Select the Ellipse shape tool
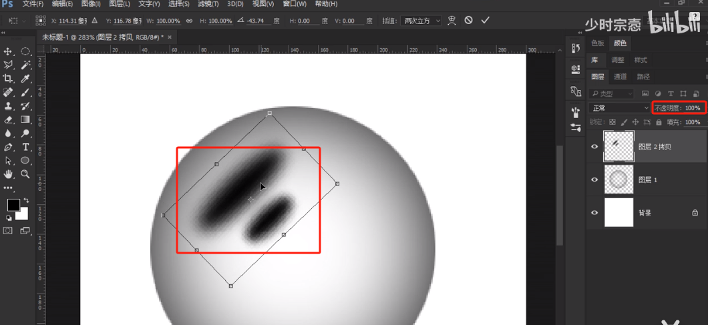708x325 pixels. point(25,161)
